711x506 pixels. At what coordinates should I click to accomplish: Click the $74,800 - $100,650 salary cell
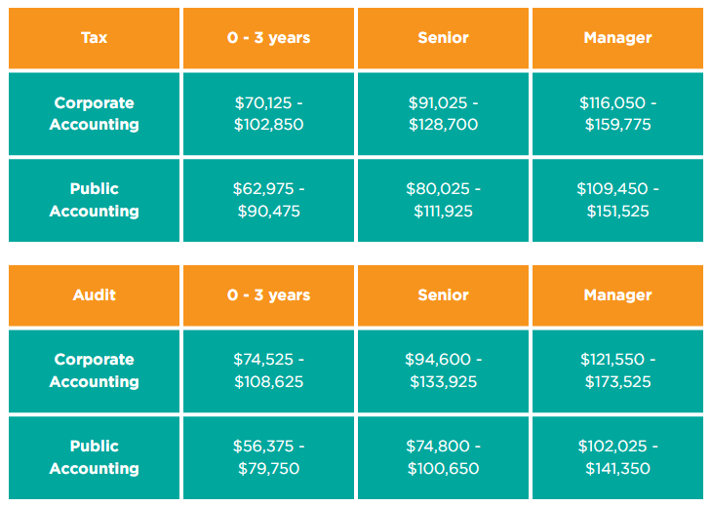(x=443, y=457)
